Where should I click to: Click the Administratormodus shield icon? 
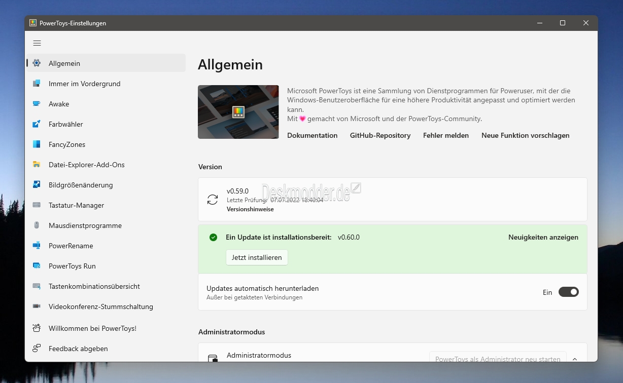213,358
